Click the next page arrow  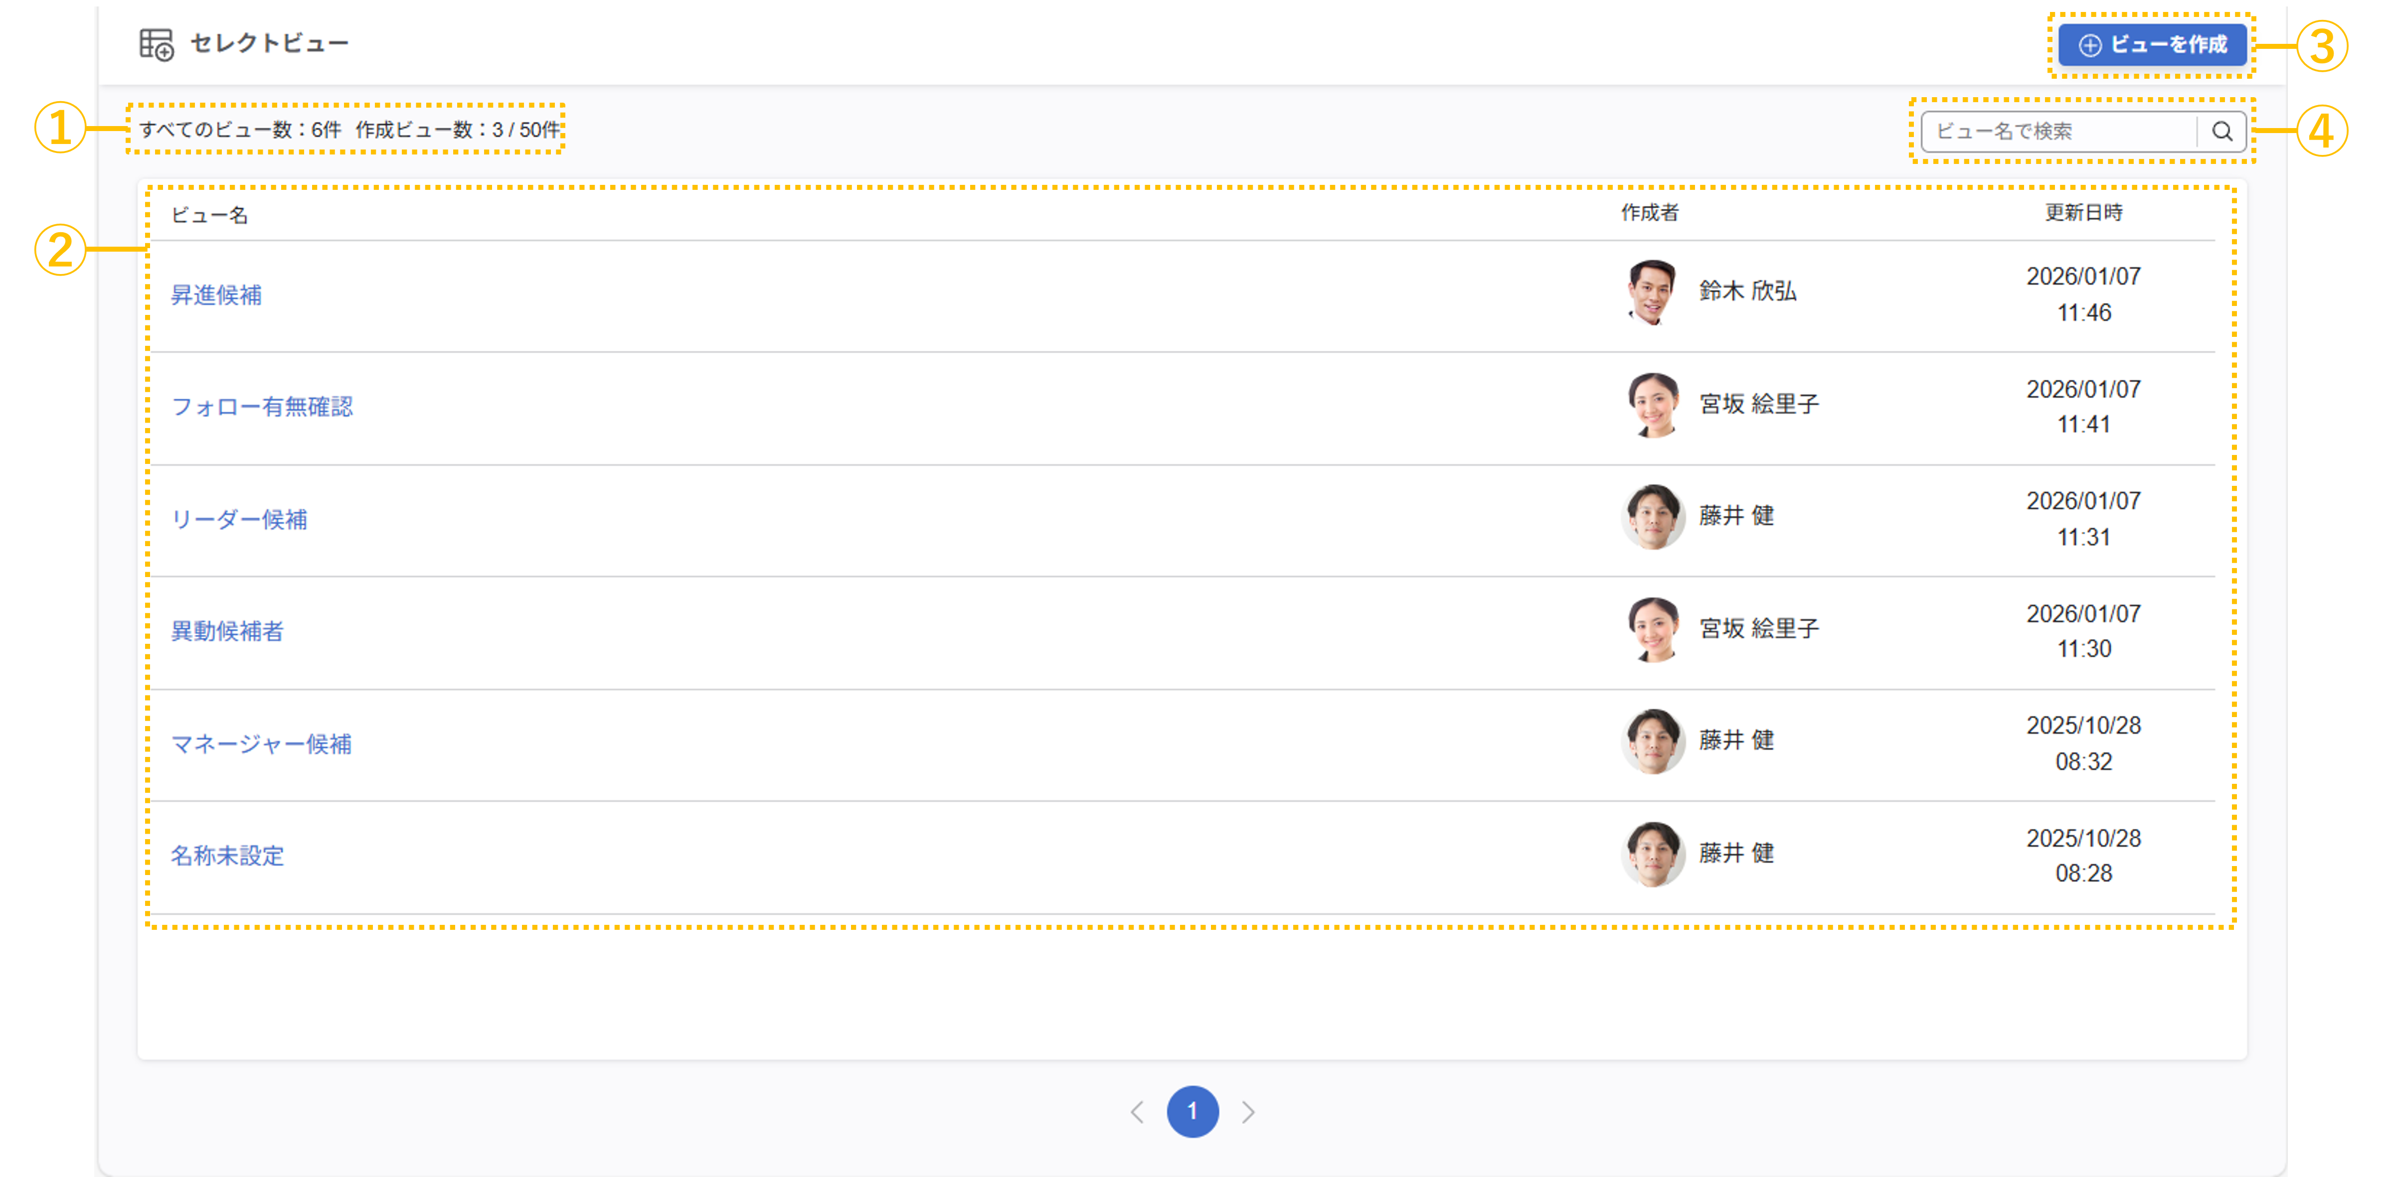click(1249, 1111)
